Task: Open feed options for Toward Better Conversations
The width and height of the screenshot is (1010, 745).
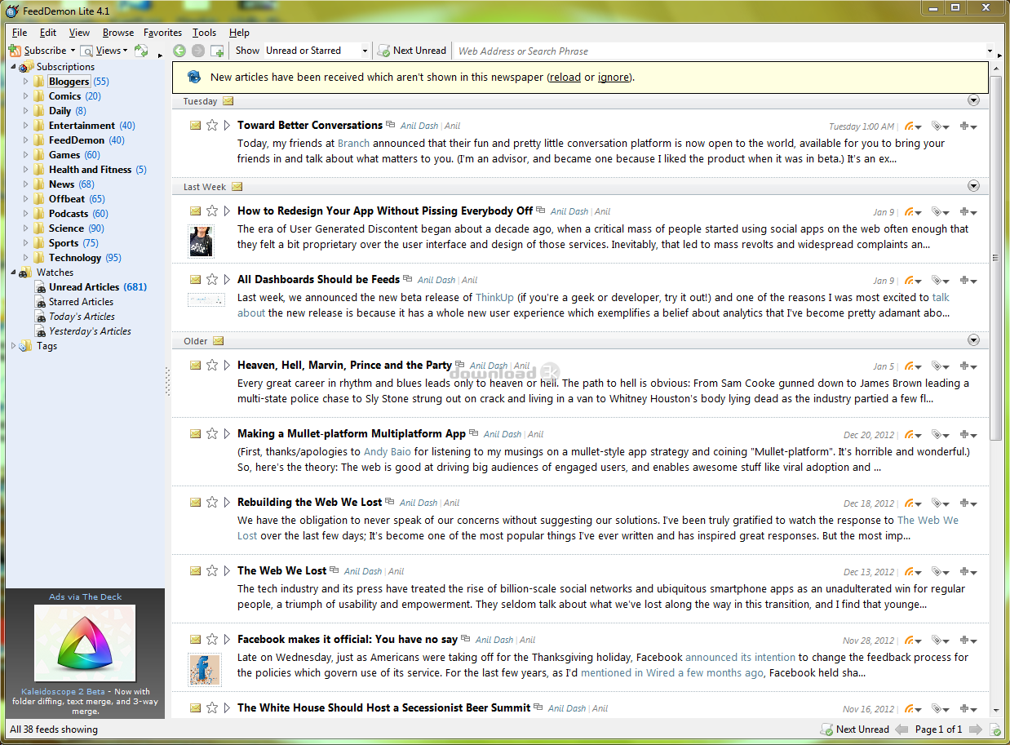Action: point(913,126)
